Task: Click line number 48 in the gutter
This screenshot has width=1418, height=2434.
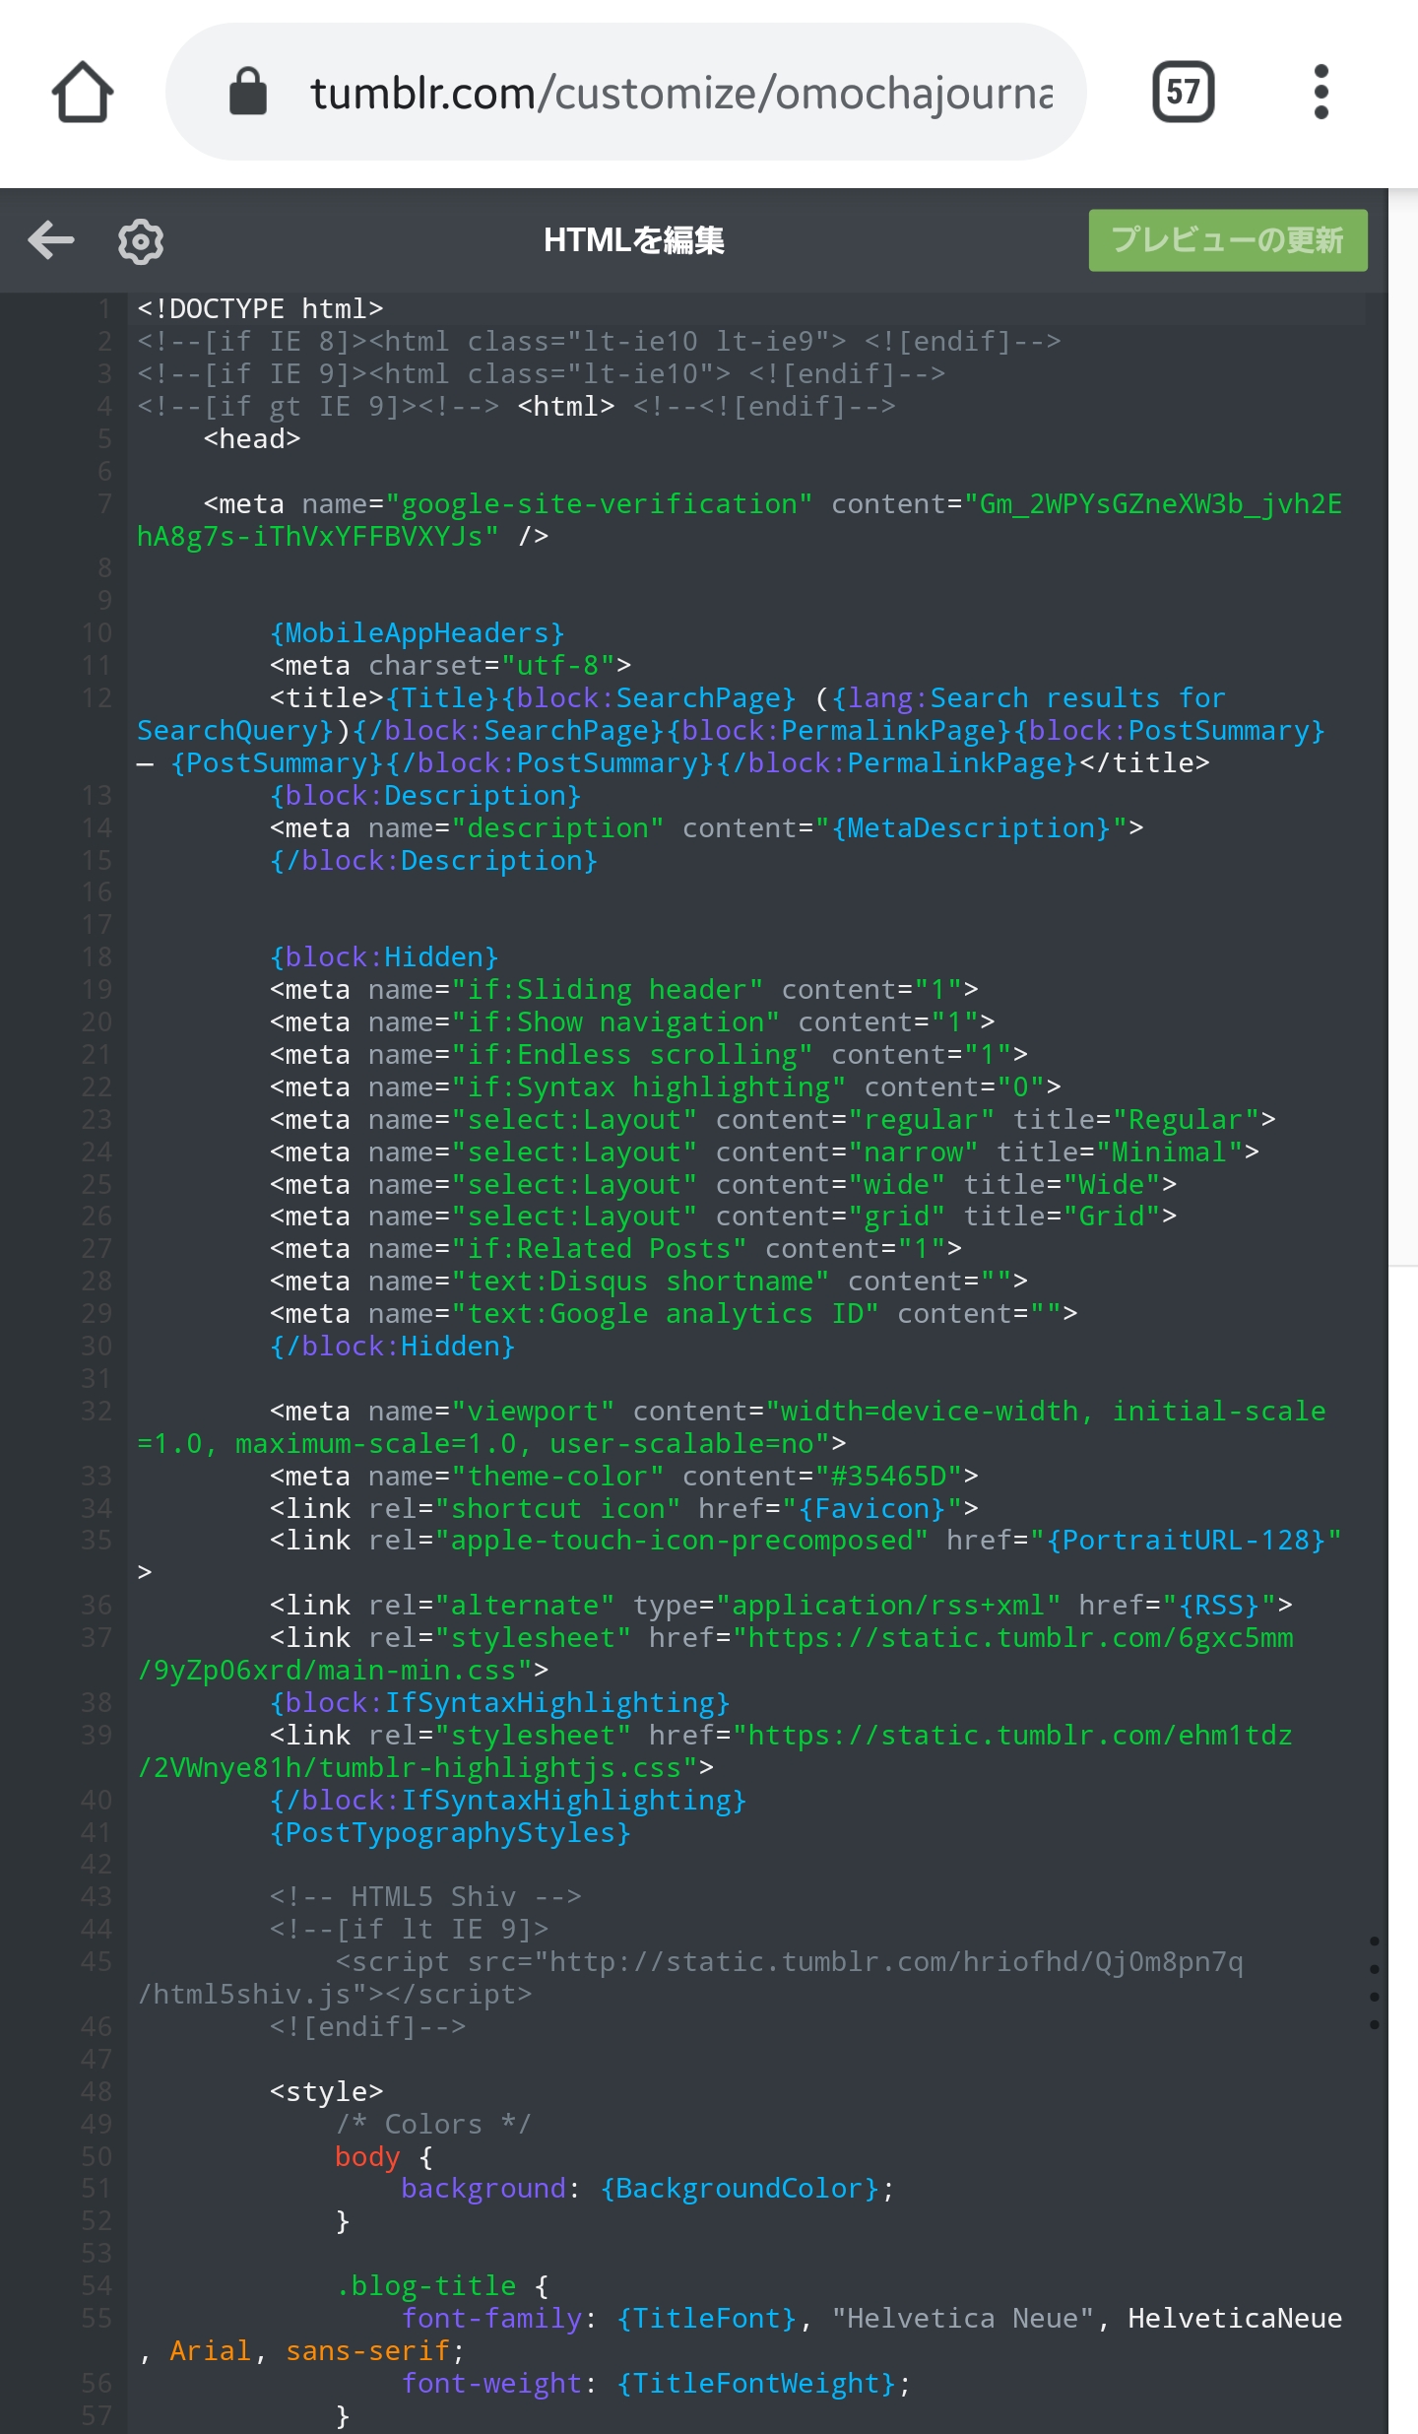Action: [97, 2092]
